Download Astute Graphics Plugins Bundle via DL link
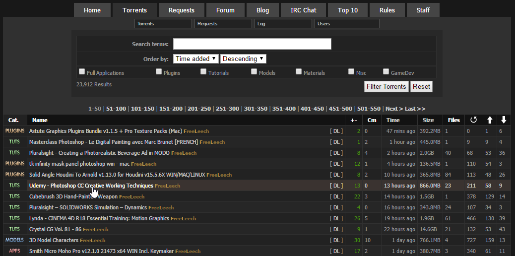This screenshot has width=515, height=256. click(336, 131)
